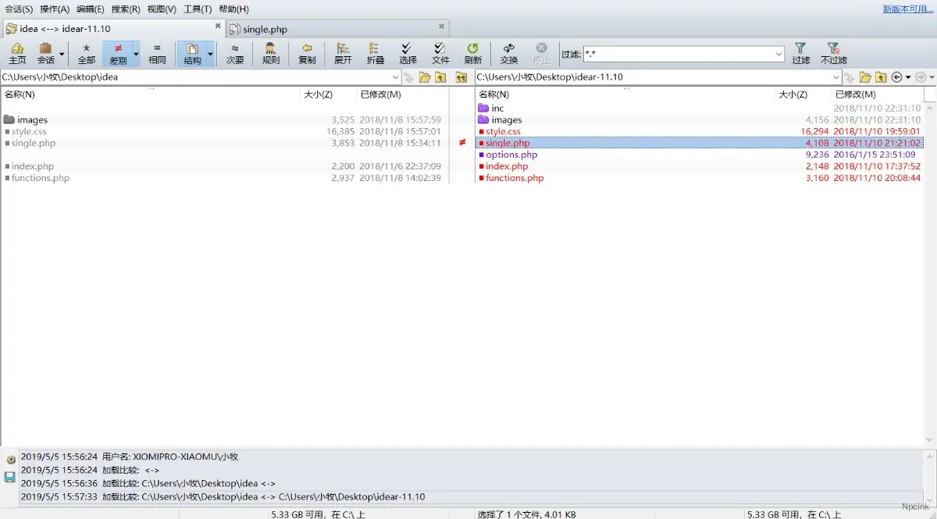937x519 pixels.
Task: Click the 新版本可用 (new version available) link
Action: tap(908, 9)
